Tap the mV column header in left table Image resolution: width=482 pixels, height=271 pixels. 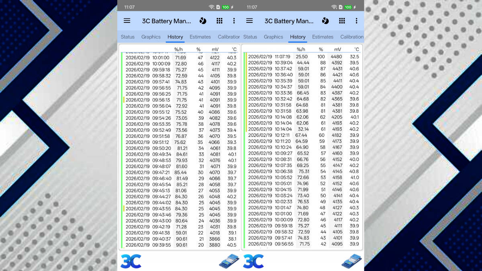pyautogui.click(x=215, y=49)
